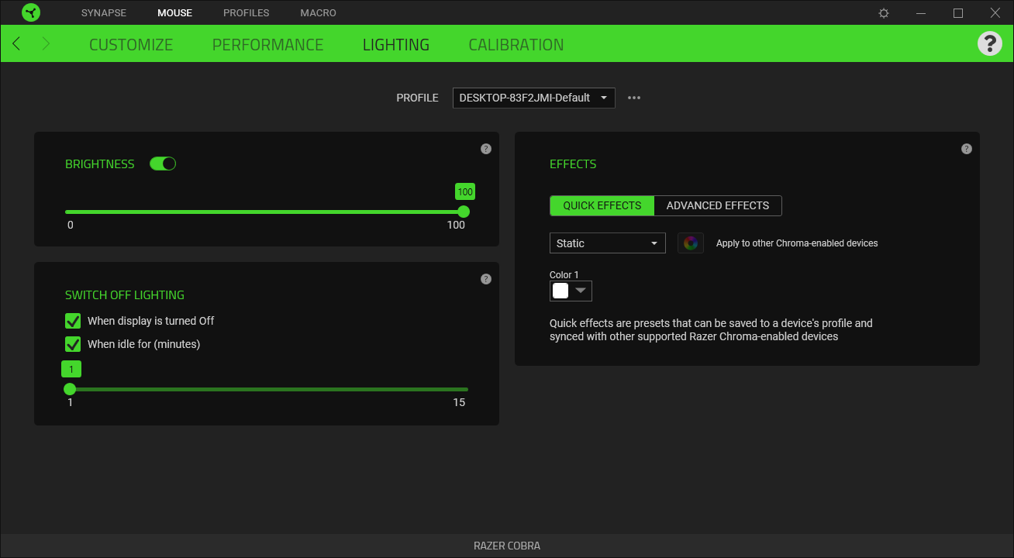Uncheck When idle for (minutes)

coord(73,344)
